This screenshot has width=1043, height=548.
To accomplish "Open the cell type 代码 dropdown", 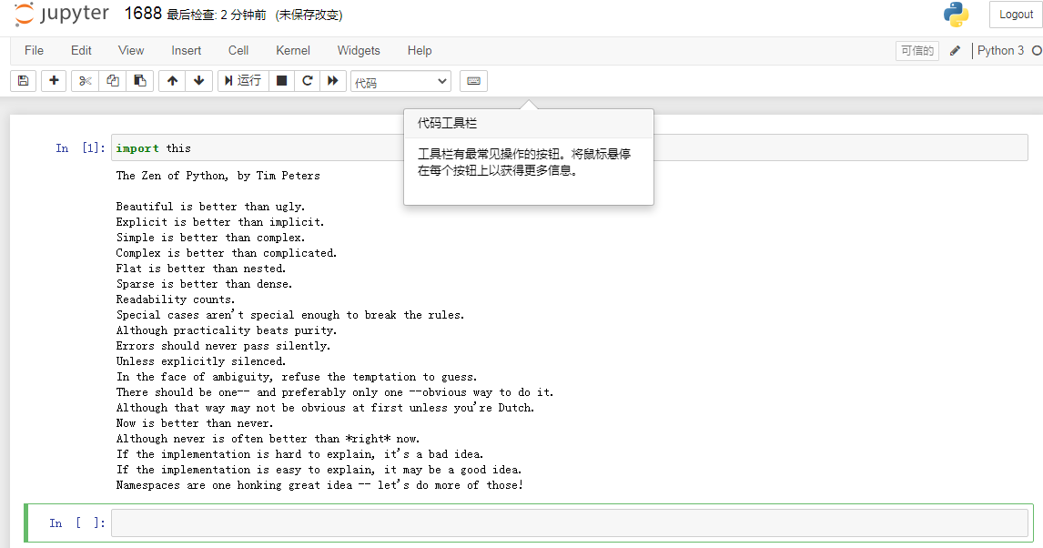I will click(x=400, y=81).
